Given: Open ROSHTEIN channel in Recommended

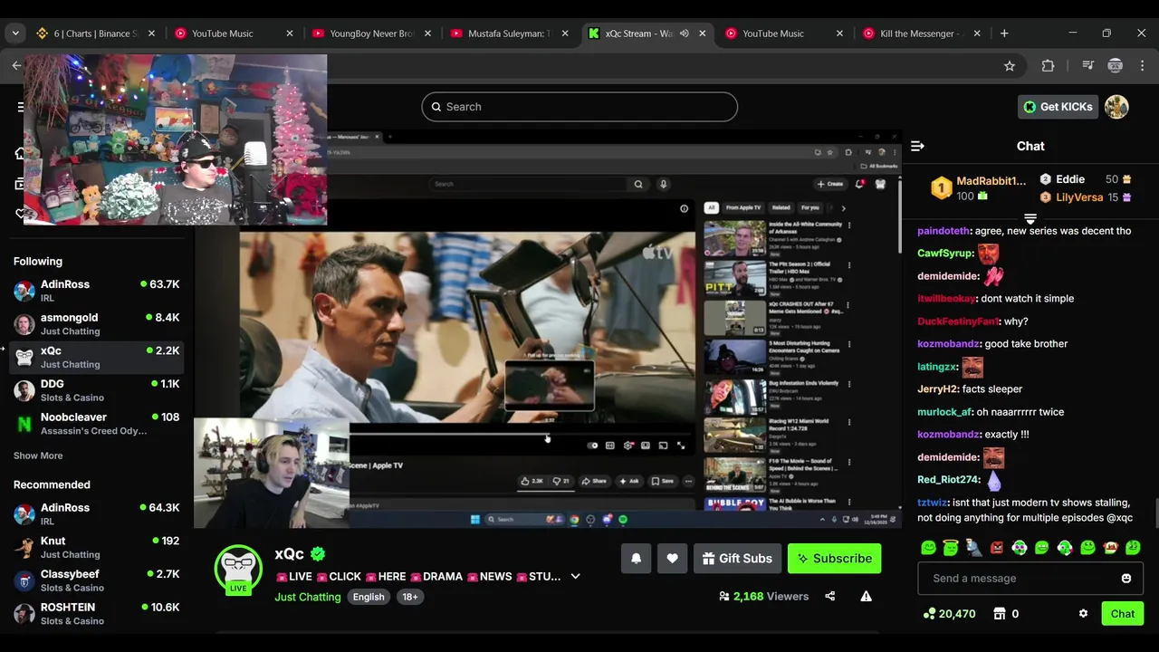Looking at the screenshot, I should pyautogui.click(x=97, y=614).
